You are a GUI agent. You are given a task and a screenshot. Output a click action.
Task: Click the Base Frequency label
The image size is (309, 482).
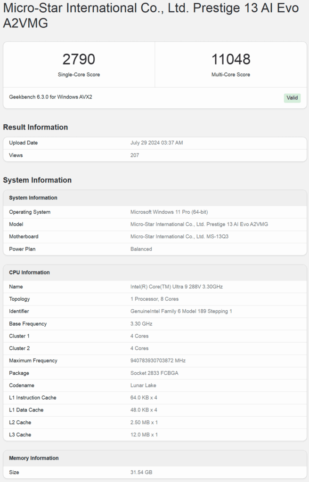click(x=28, y=324)
